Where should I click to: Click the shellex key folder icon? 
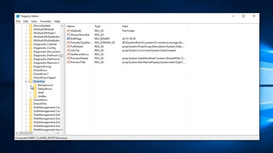tap(35, 96)
